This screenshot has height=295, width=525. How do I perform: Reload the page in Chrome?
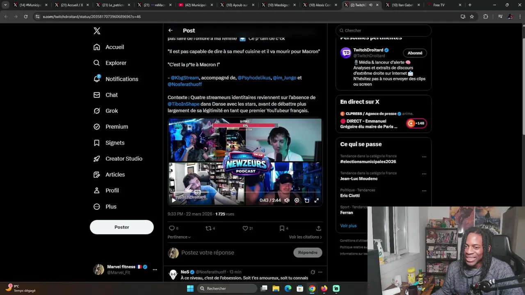[x=25, y=17]
